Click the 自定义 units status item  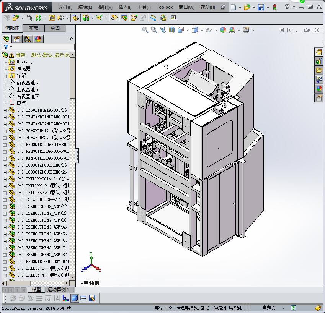pyautogui.click(x=269, y=308)
